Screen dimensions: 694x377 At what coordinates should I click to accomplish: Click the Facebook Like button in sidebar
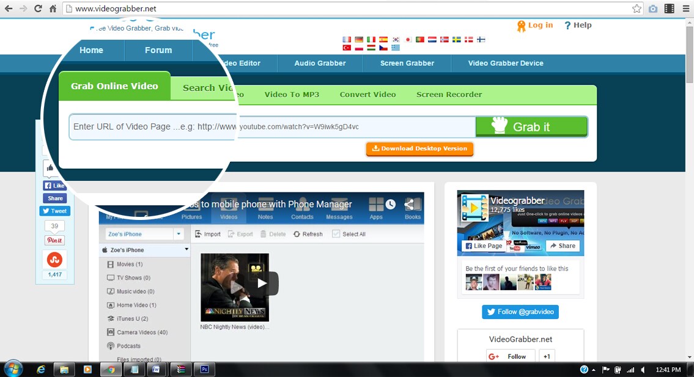tap(54, 185)
